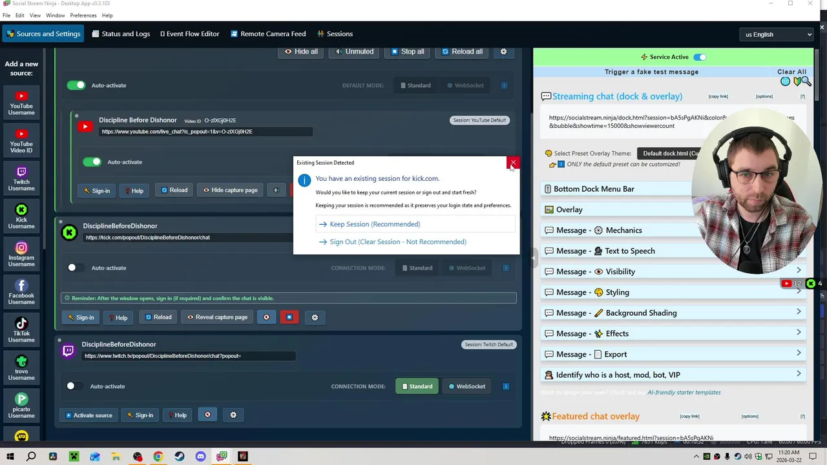Open the Windows Start menu
The width and height of the screenshot is (827, 465).
coord(10,457)
